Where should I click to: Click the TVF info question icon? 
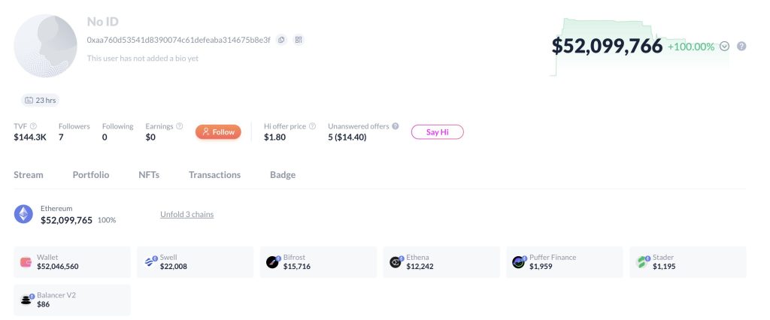tap(33, 126)
